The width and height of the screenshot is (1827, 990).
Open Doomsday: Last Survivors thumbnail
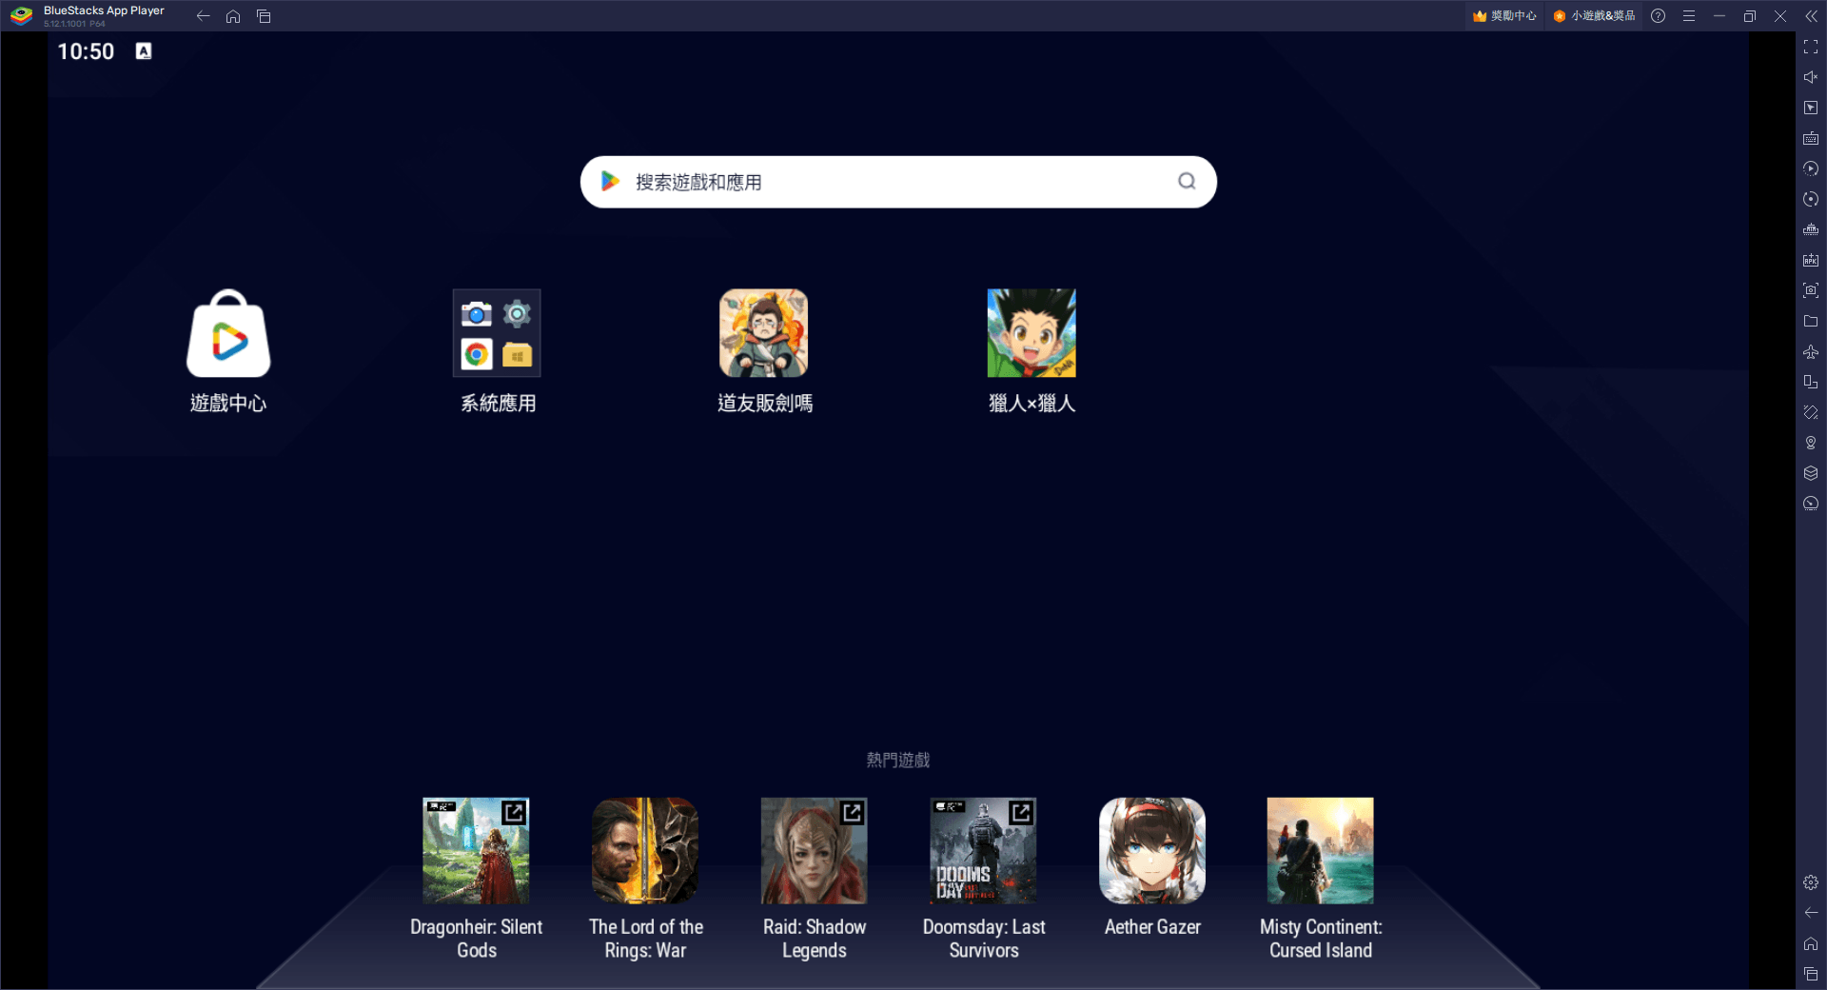tap(984, 851)
